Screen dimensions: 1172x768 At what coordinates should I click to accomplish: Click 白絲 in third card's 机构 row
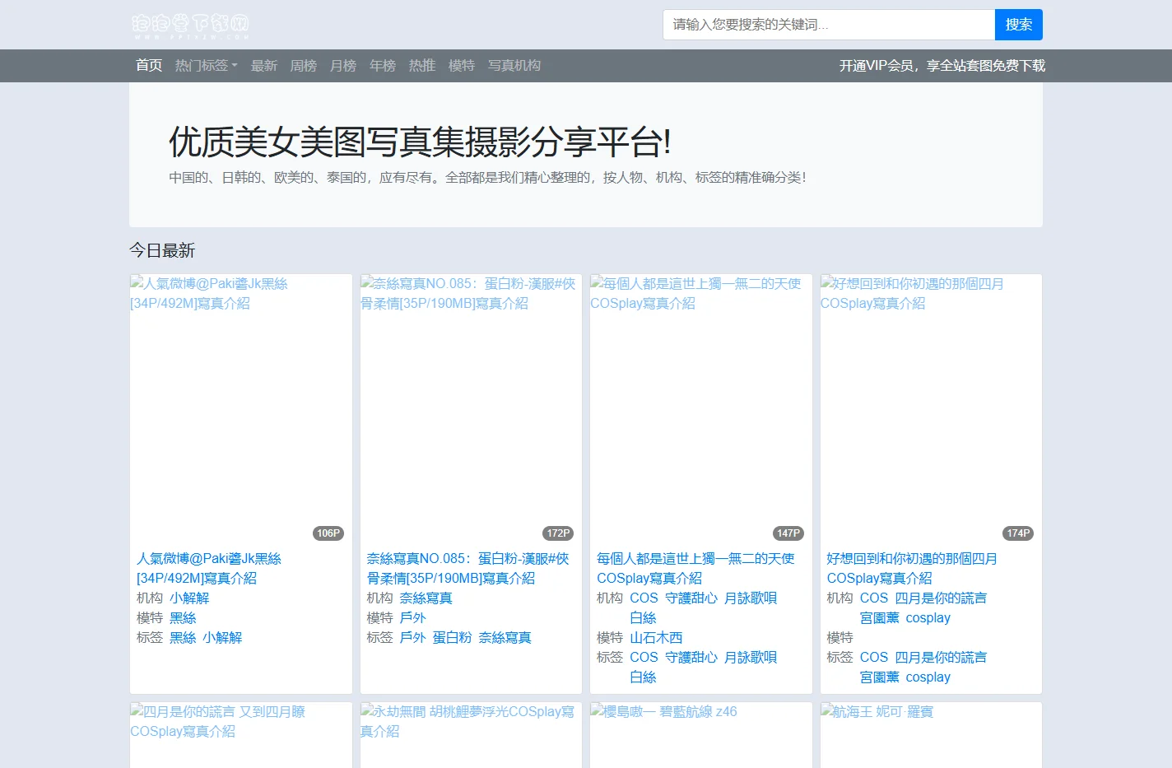[643, 618]
